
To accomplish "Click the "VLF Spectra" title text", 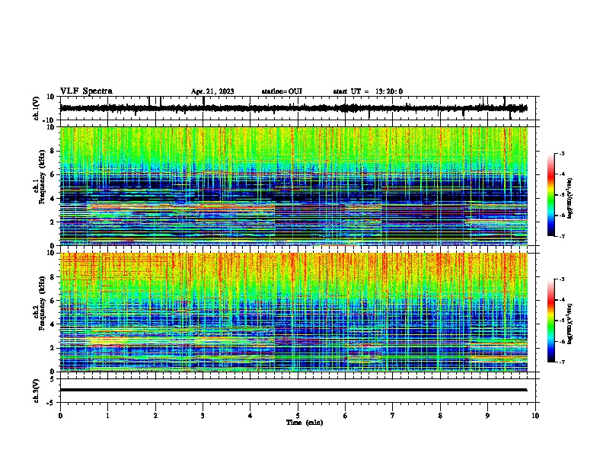I will [x=86, y=91].
